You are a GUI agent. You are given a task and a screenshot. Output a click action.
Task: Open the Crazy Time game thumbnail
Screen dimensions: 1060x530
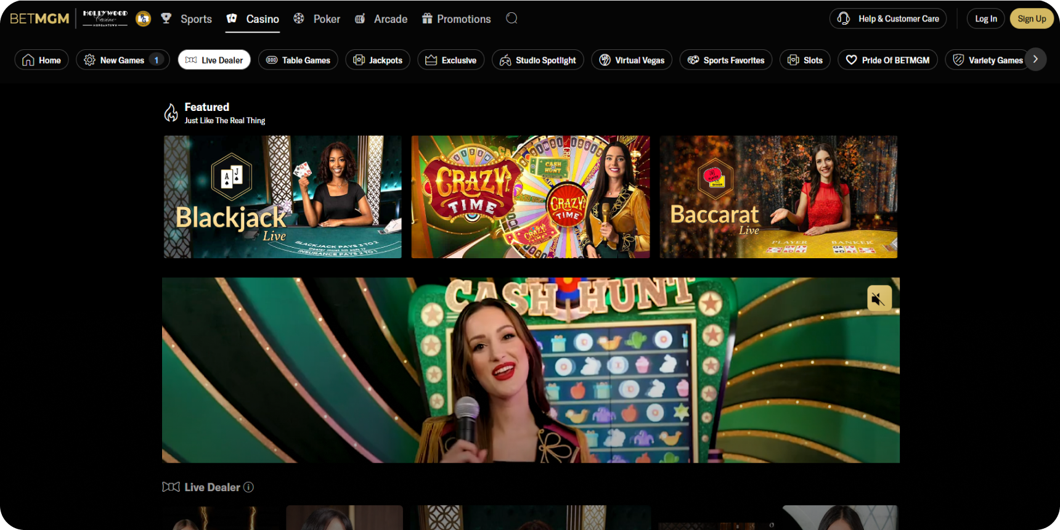531,197
